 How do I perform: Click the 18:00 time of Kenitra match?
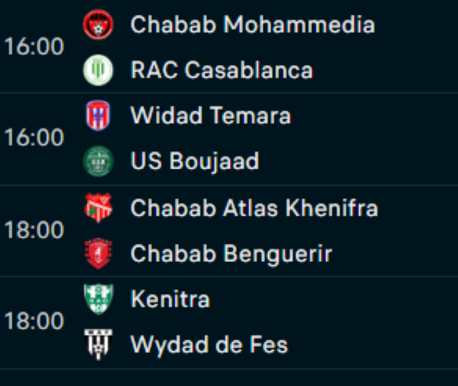(35, 322)
